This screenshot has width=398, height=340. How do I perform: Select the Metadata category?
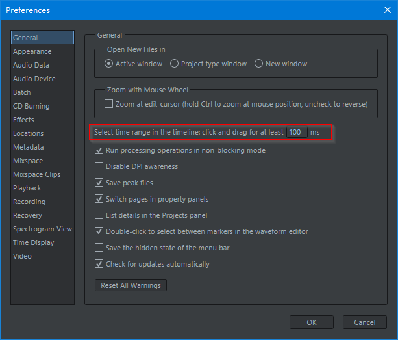tap(29, 147)
